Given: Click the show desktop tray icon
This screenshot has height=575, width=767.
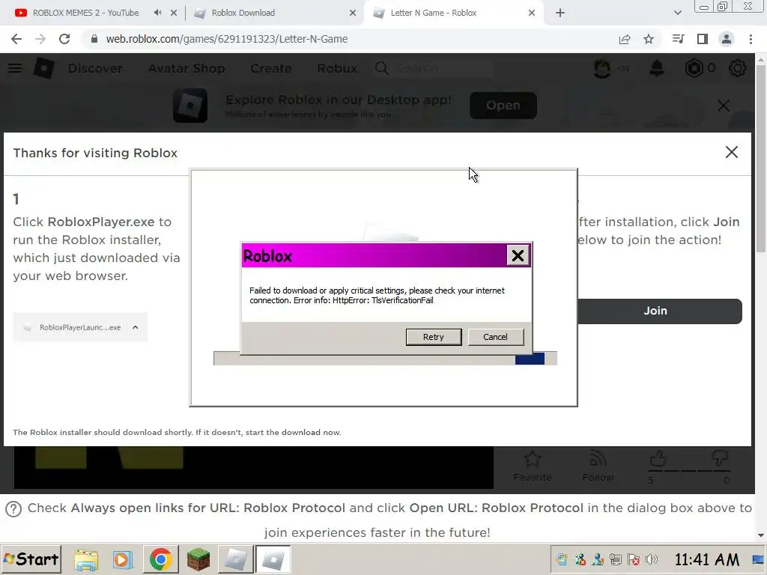Looking at the screenshot, I should coord(758,559).
